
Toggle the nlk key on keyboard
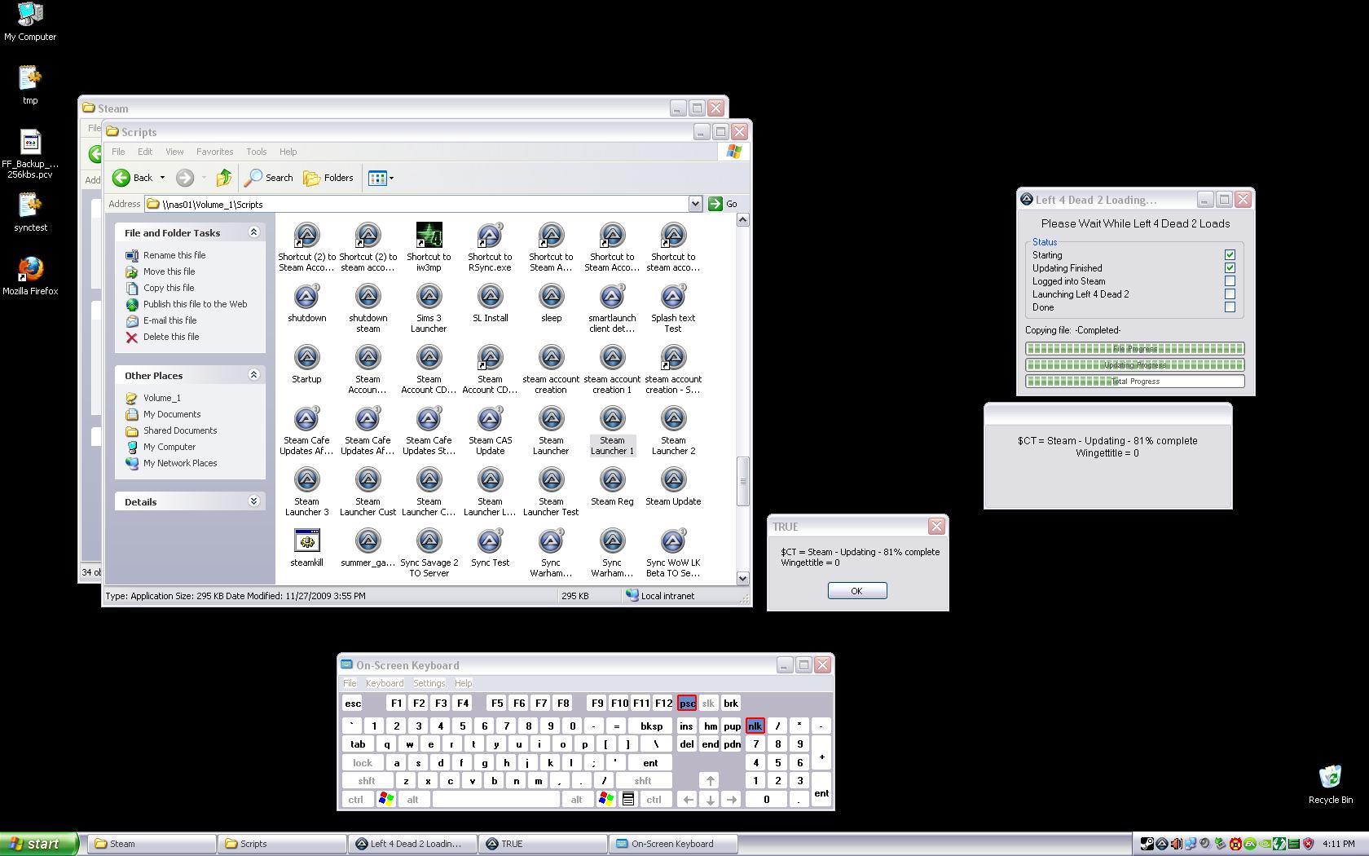pyautogui.click(x=755, y=726)
